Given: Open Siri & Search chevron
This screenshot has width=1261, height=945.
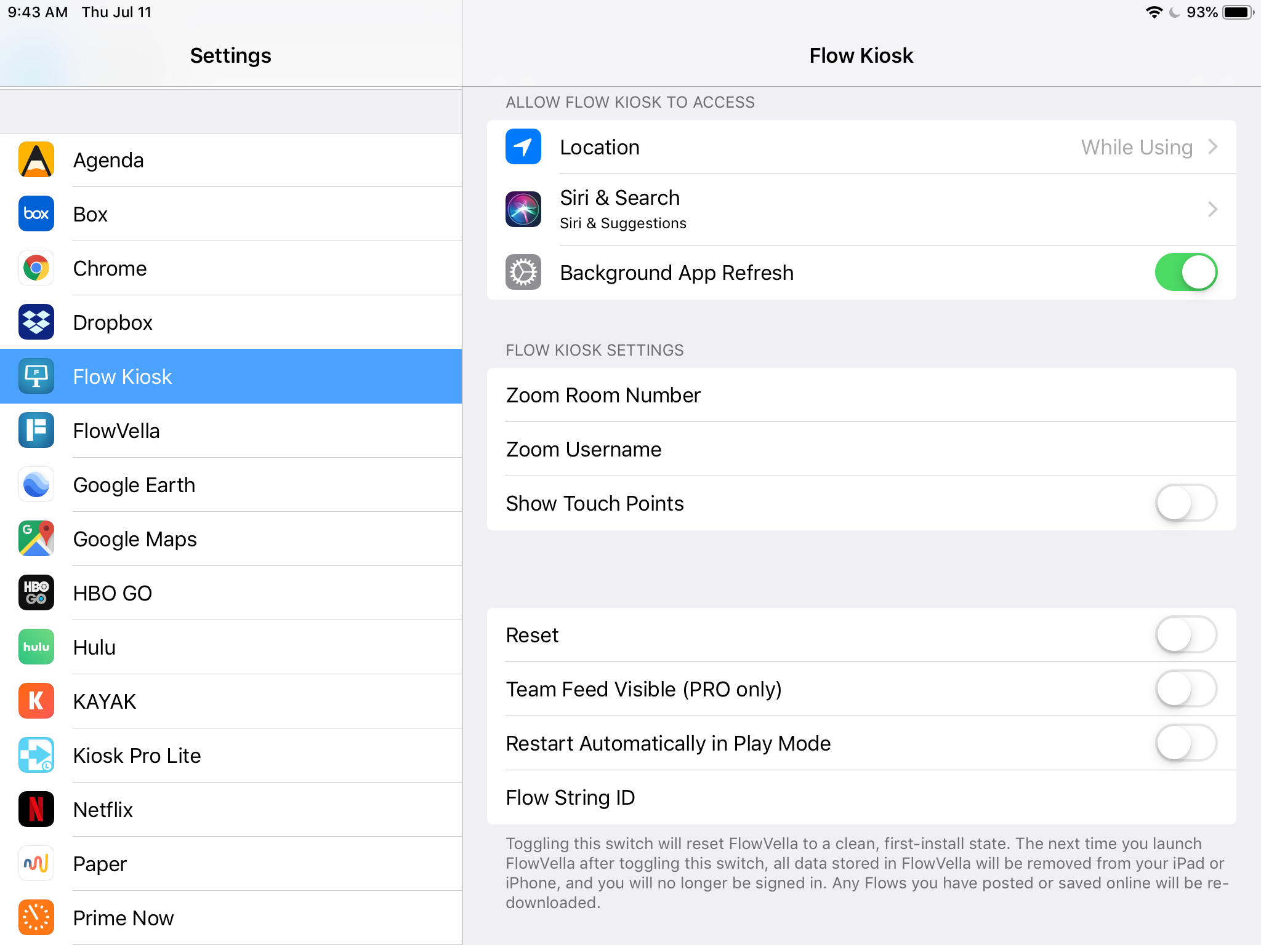Looking at the screenshot, I should [x=1213, y=210].
